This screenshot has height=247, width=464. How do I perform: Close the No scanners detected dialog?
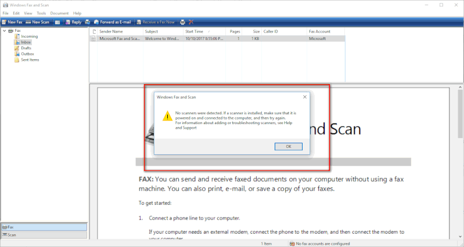pyautogui.click(x=305, y=97)
